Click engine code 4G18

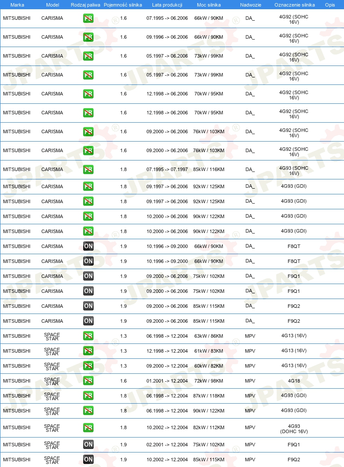[x=294, y=381]
